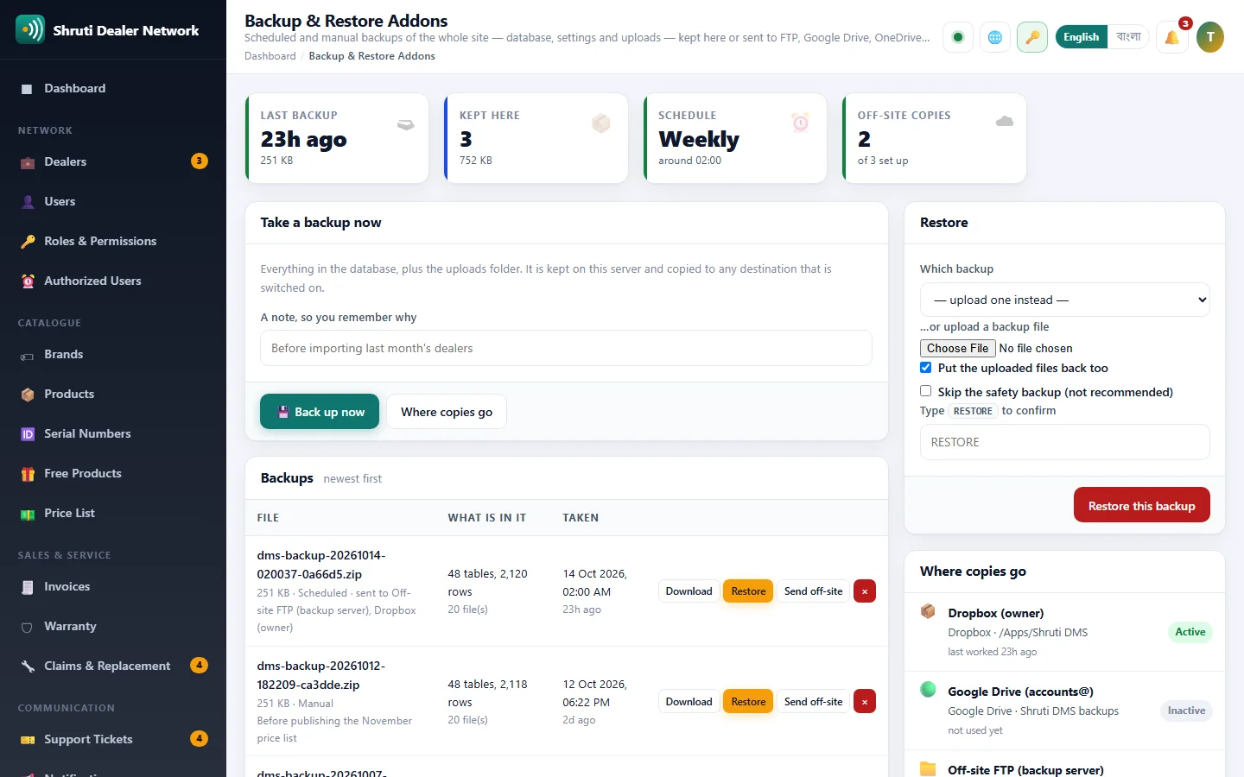Click the cloud icon on Off-site Copies card

click(x=1004, y=122)
